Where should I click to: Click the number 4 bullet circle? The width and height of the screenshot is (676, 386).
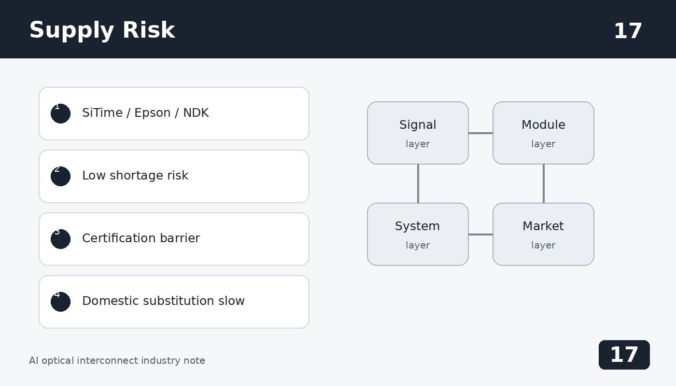click(60, 302)
